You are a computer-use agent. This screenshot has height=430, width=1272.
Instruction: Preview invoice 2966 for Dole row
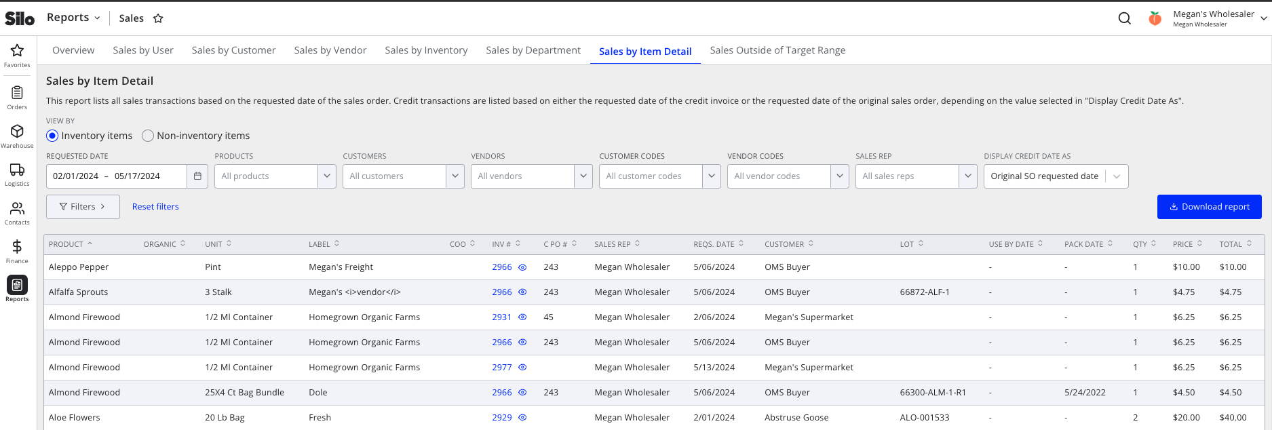(x=522, y=393)
